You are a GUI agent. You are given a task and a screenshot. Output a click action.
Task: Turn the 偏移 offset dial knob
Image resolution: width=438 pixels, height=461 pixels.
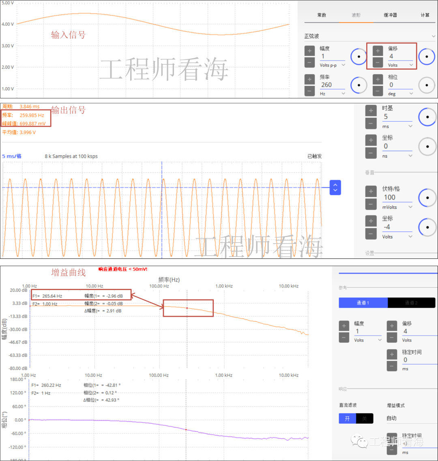(x=426, y=57)
